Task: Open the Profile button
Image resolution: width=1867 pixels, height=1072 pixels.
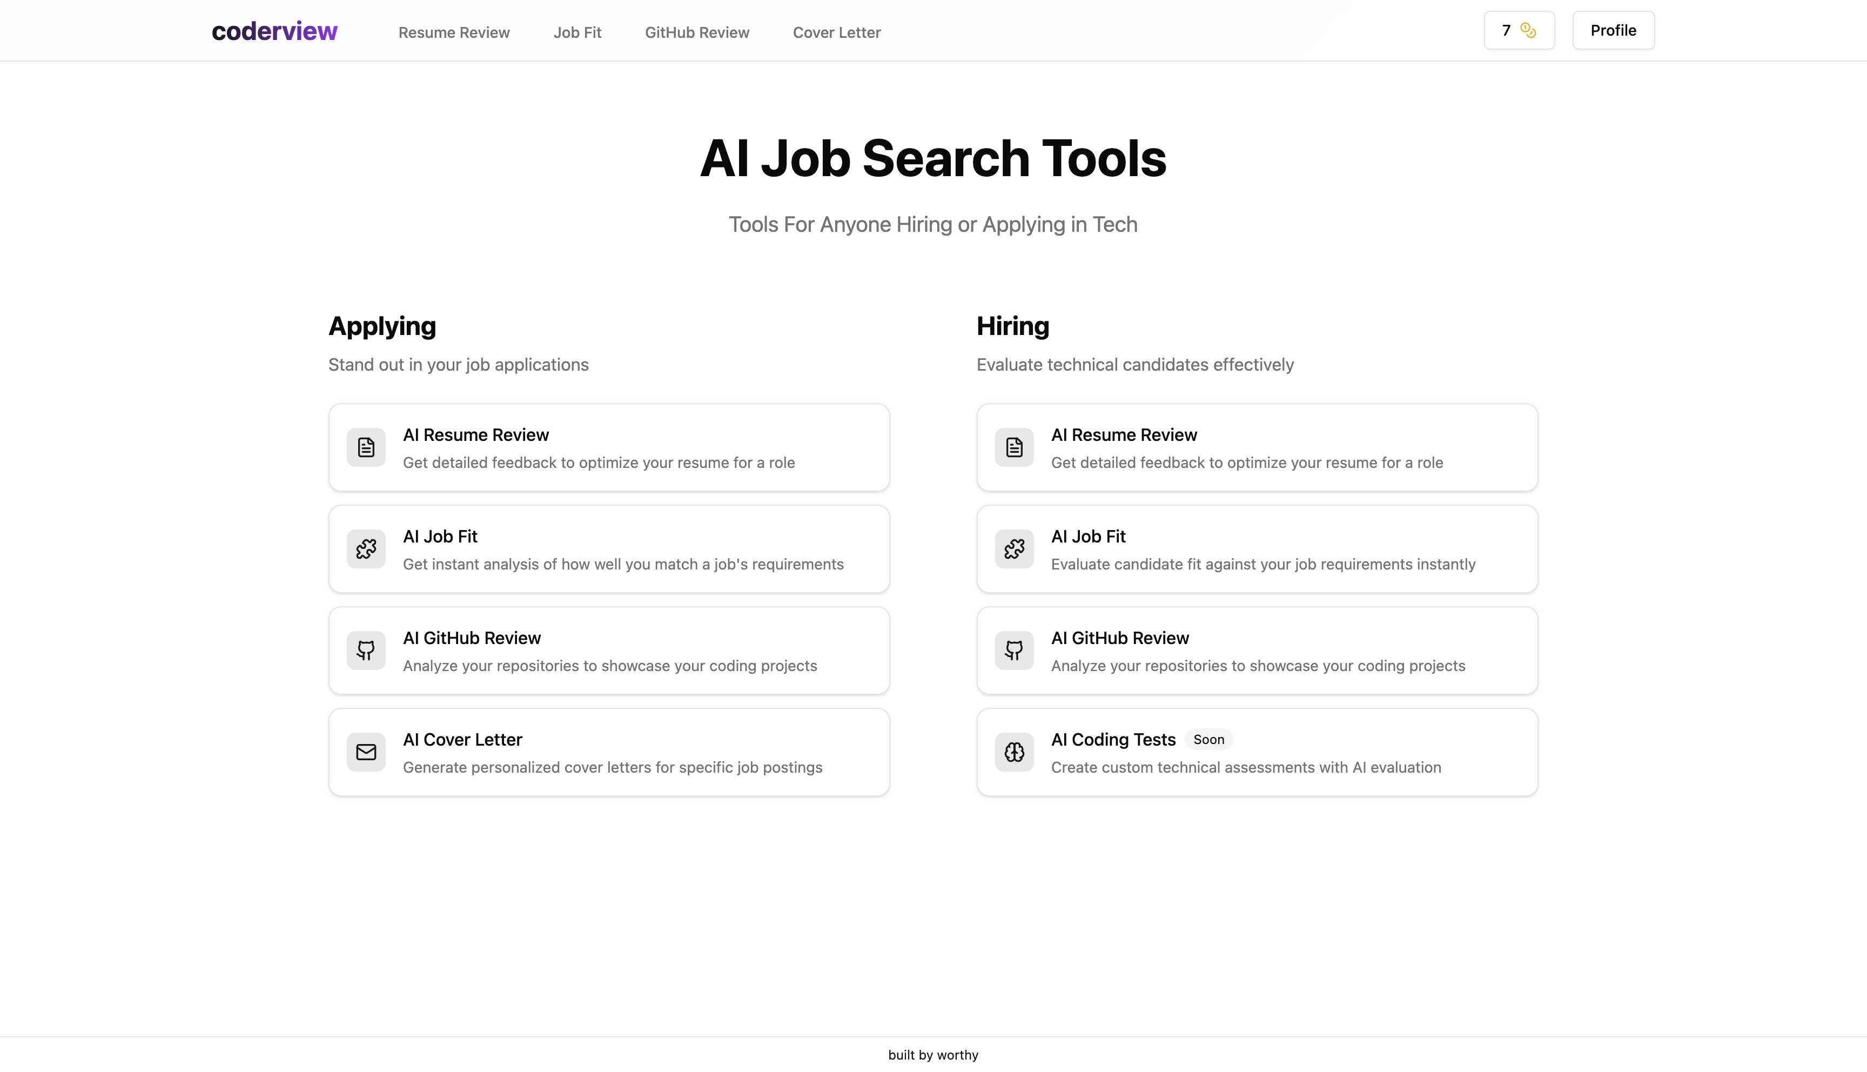Action: (x=1613, y=30)
